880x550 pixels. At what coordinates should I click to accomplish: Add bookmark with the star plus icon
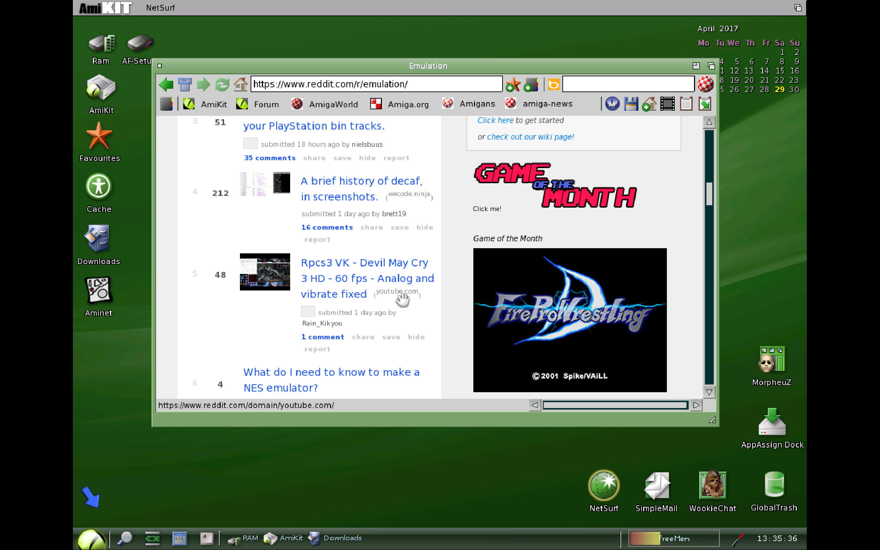click(513, 85)
